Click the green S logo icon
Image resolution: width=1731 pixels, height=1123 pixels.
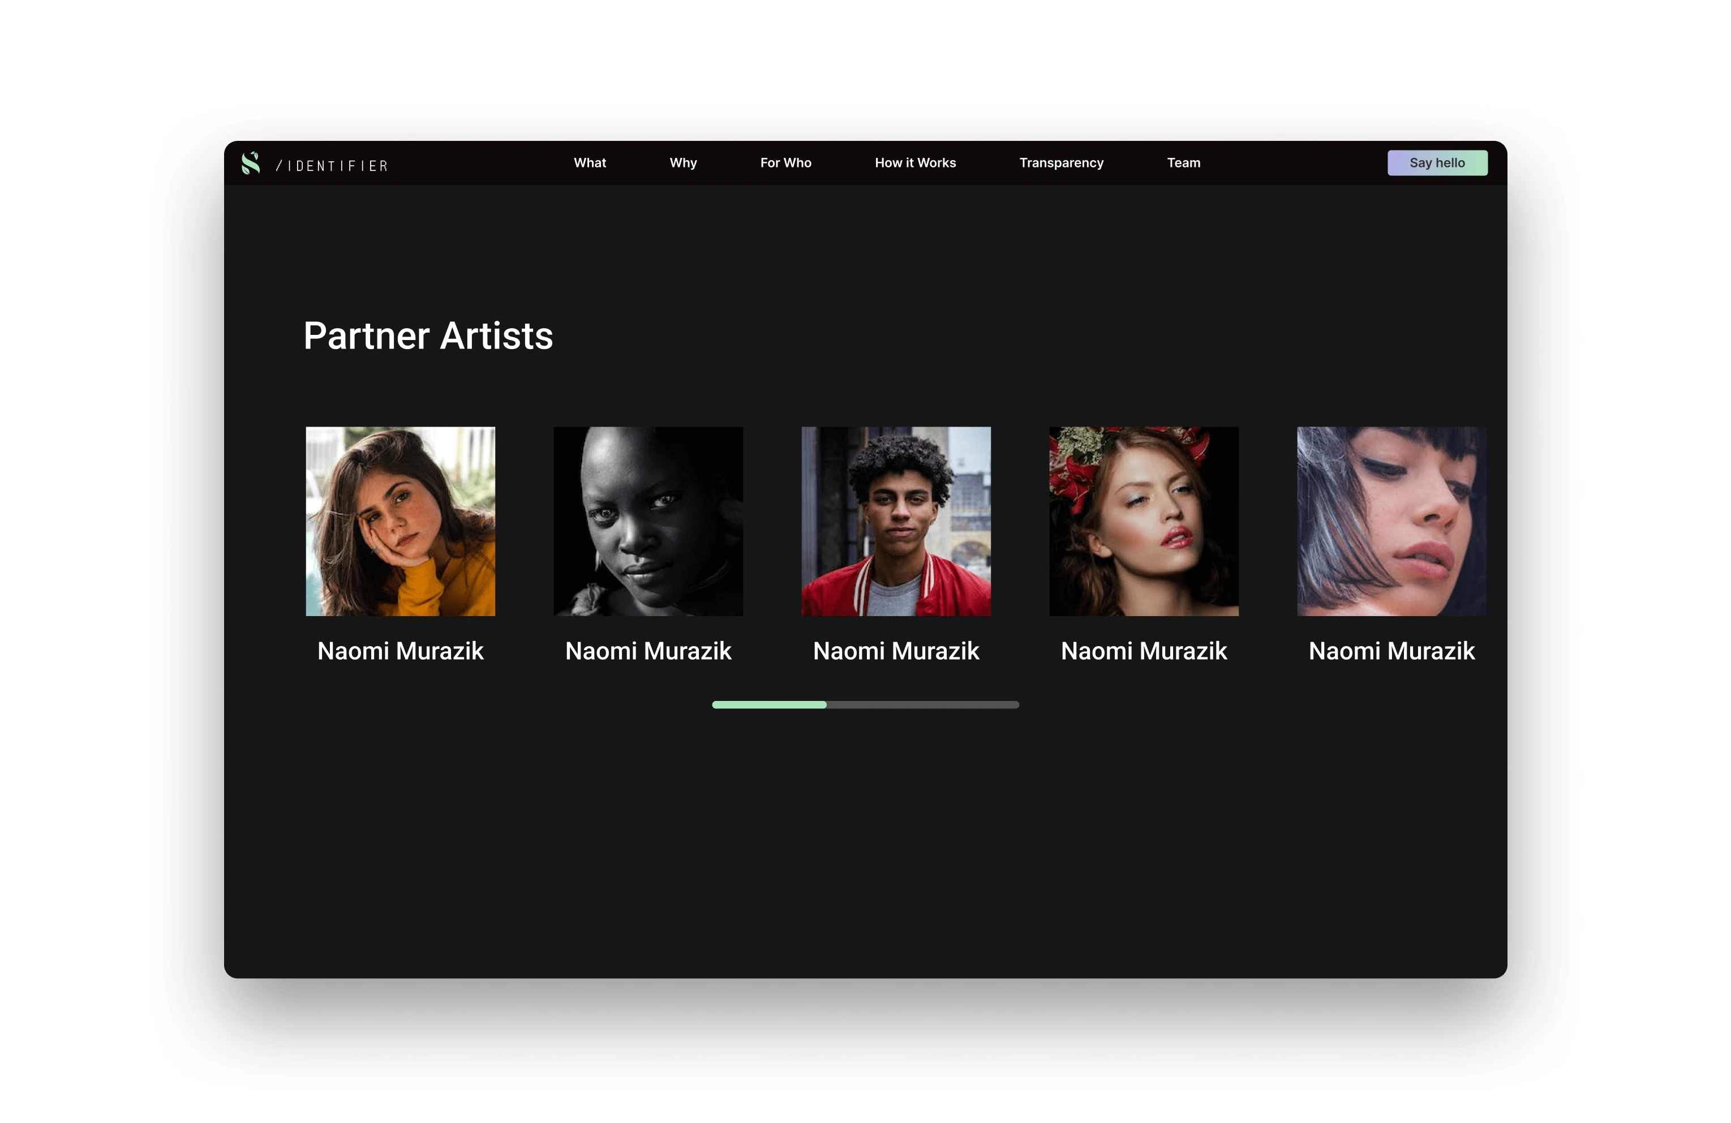pos(251,163)
